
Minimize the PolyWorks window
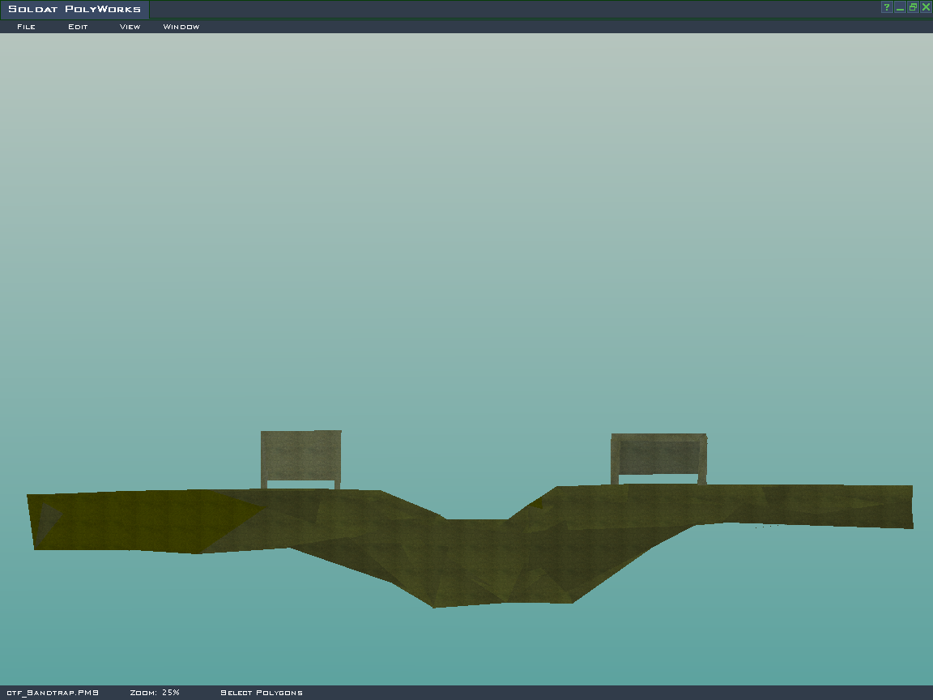coord(900,7)
